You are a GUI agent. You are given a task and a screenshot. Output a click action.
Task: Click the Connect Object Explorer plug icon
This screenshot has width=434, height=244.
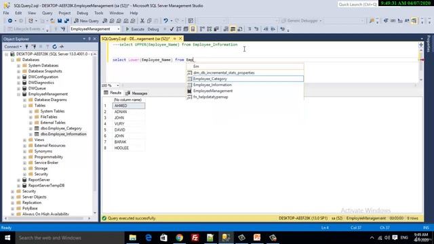pyautogui.click(x=26, y=47)
